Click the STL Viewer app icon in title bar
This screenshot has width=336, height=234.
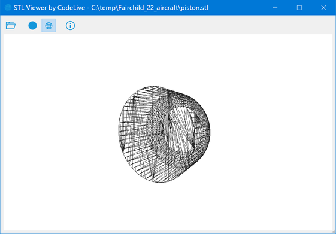tap(8, 8)
